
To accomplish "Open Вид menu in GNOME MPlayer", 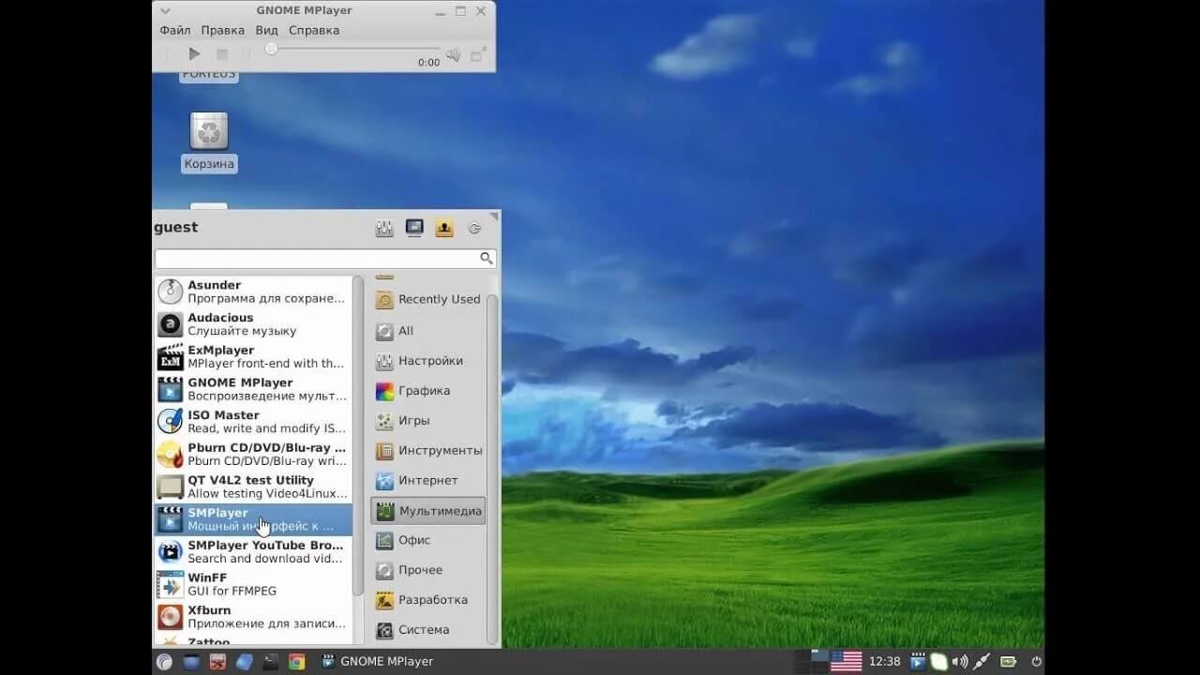I will point(267,30).
